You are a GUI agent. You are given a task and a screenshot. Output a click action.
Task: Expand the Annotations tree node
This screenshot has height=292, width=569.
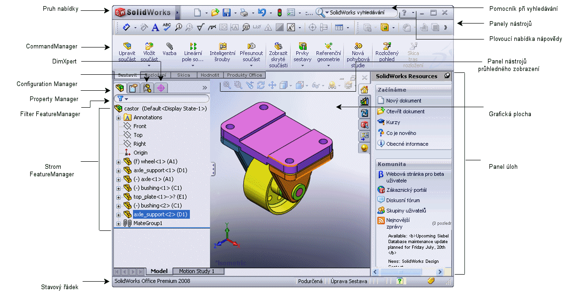[118, 118]
